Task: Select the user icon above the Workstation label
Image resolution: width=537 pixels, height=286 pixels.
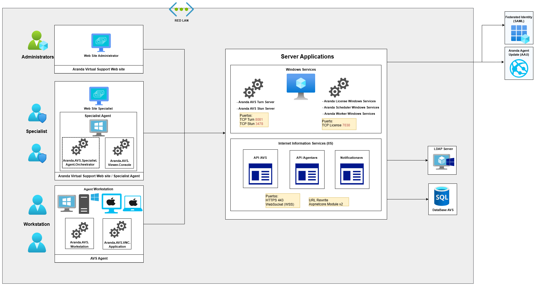Action: pos(38,205)
